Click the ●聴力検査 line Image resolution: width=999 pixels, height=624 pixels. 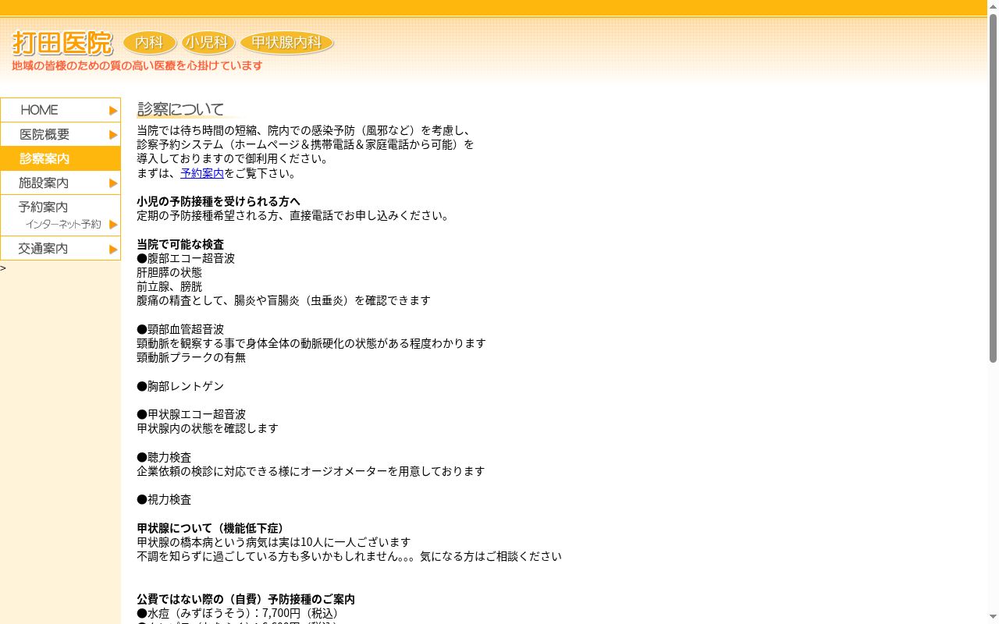164,457
